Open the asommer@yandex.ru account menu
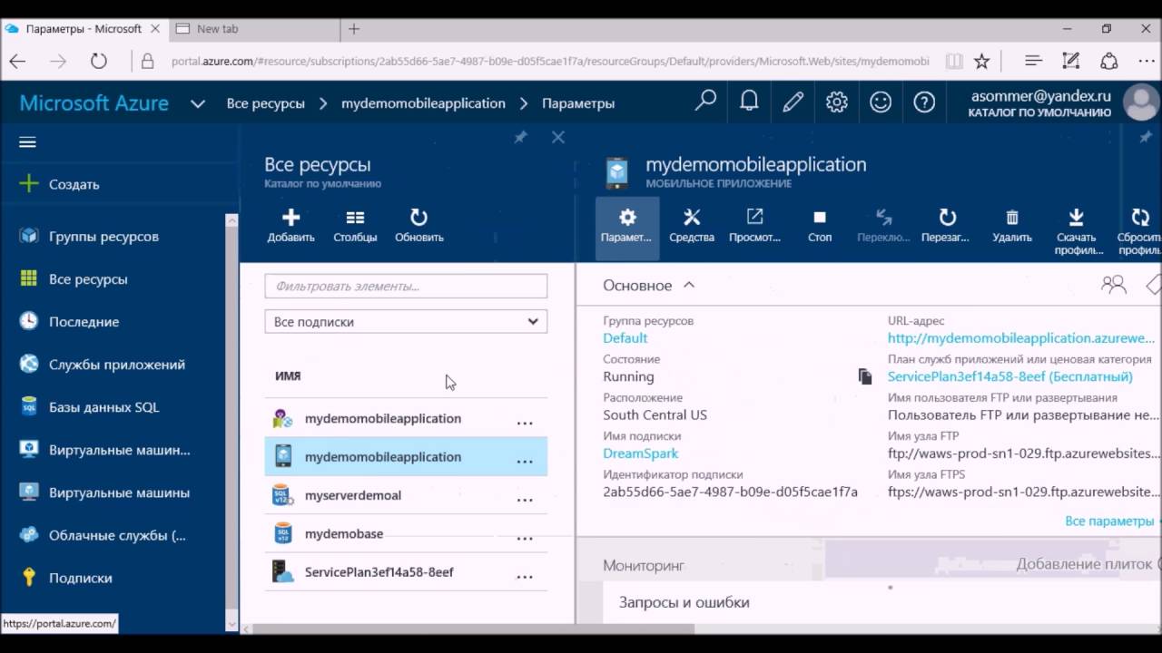This screenshot has height=653, width=1162. (1064, 102)
